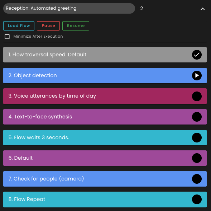Select the Text-to-face synthesis step row

point(105,117)
